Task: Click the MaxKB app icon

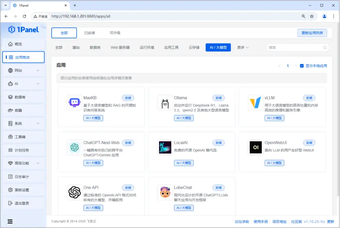Action: point(74,102)
